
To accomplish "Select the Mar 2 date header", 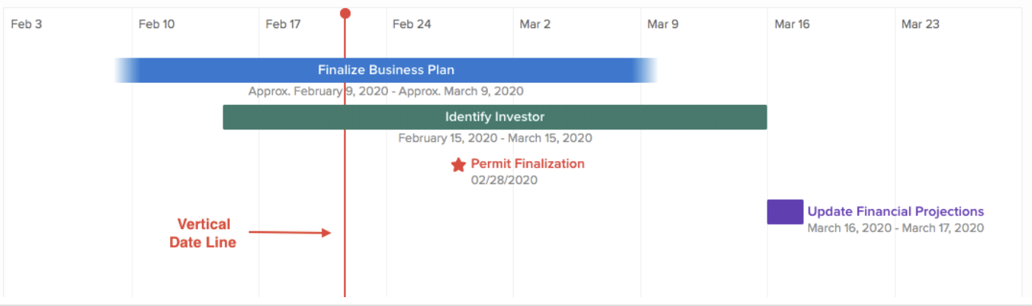I will pyautogui.click(x=535, y=24).
